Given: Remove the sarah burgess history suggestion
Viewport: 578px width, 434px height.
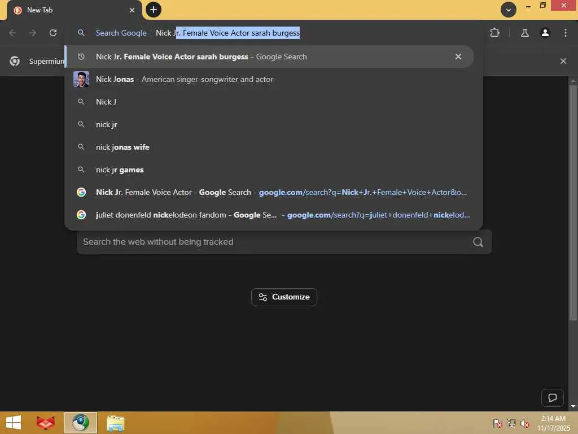Looking at the screenshot, I should pyautogui.click(x=458, y=57).
